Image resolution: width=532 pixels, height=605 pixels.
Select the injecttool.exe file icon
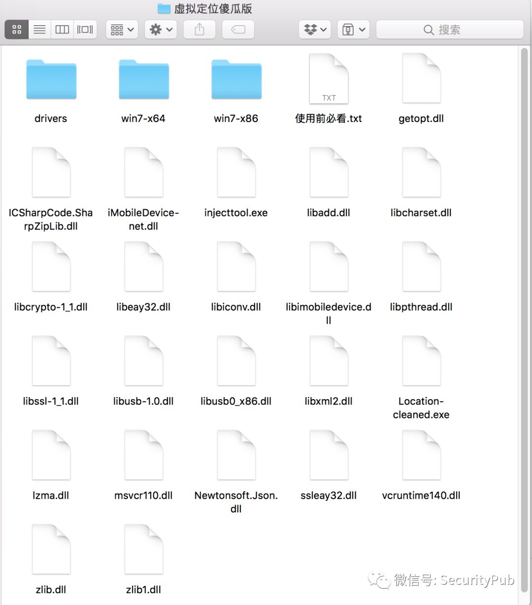(236, 173)
